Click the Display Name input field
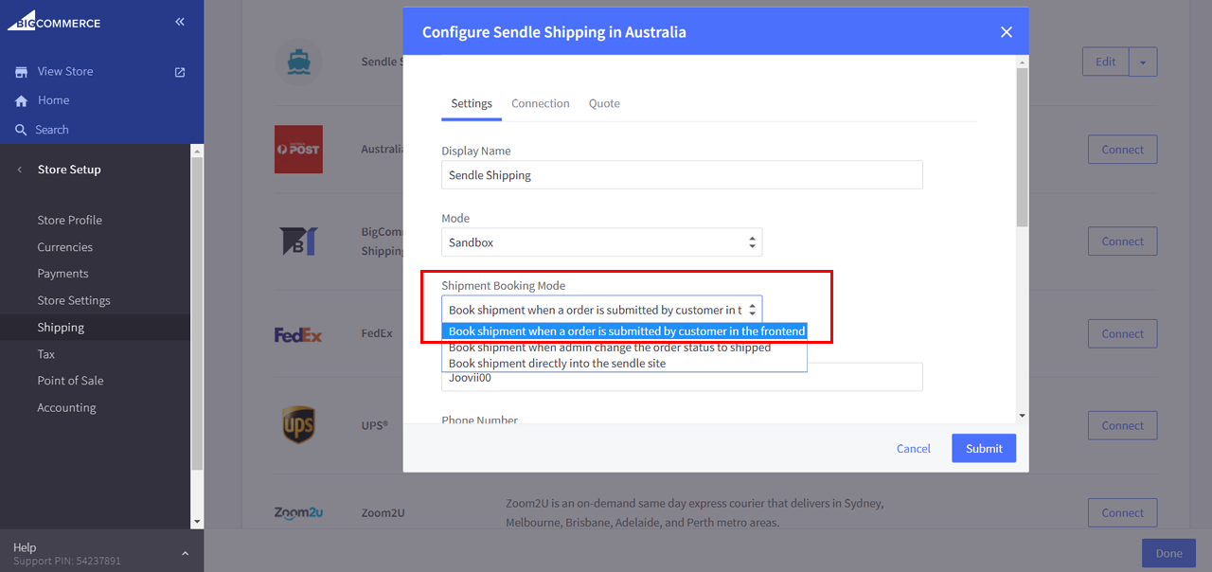The width and height of the screenshot is (1212, 572). 682,175
